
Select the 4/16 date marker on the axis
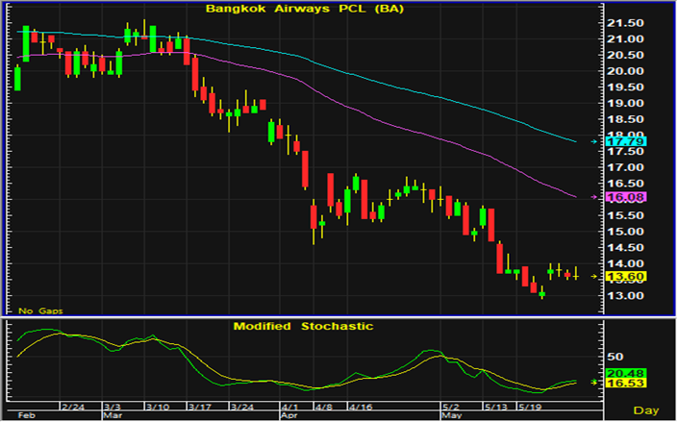coord(361,407)
